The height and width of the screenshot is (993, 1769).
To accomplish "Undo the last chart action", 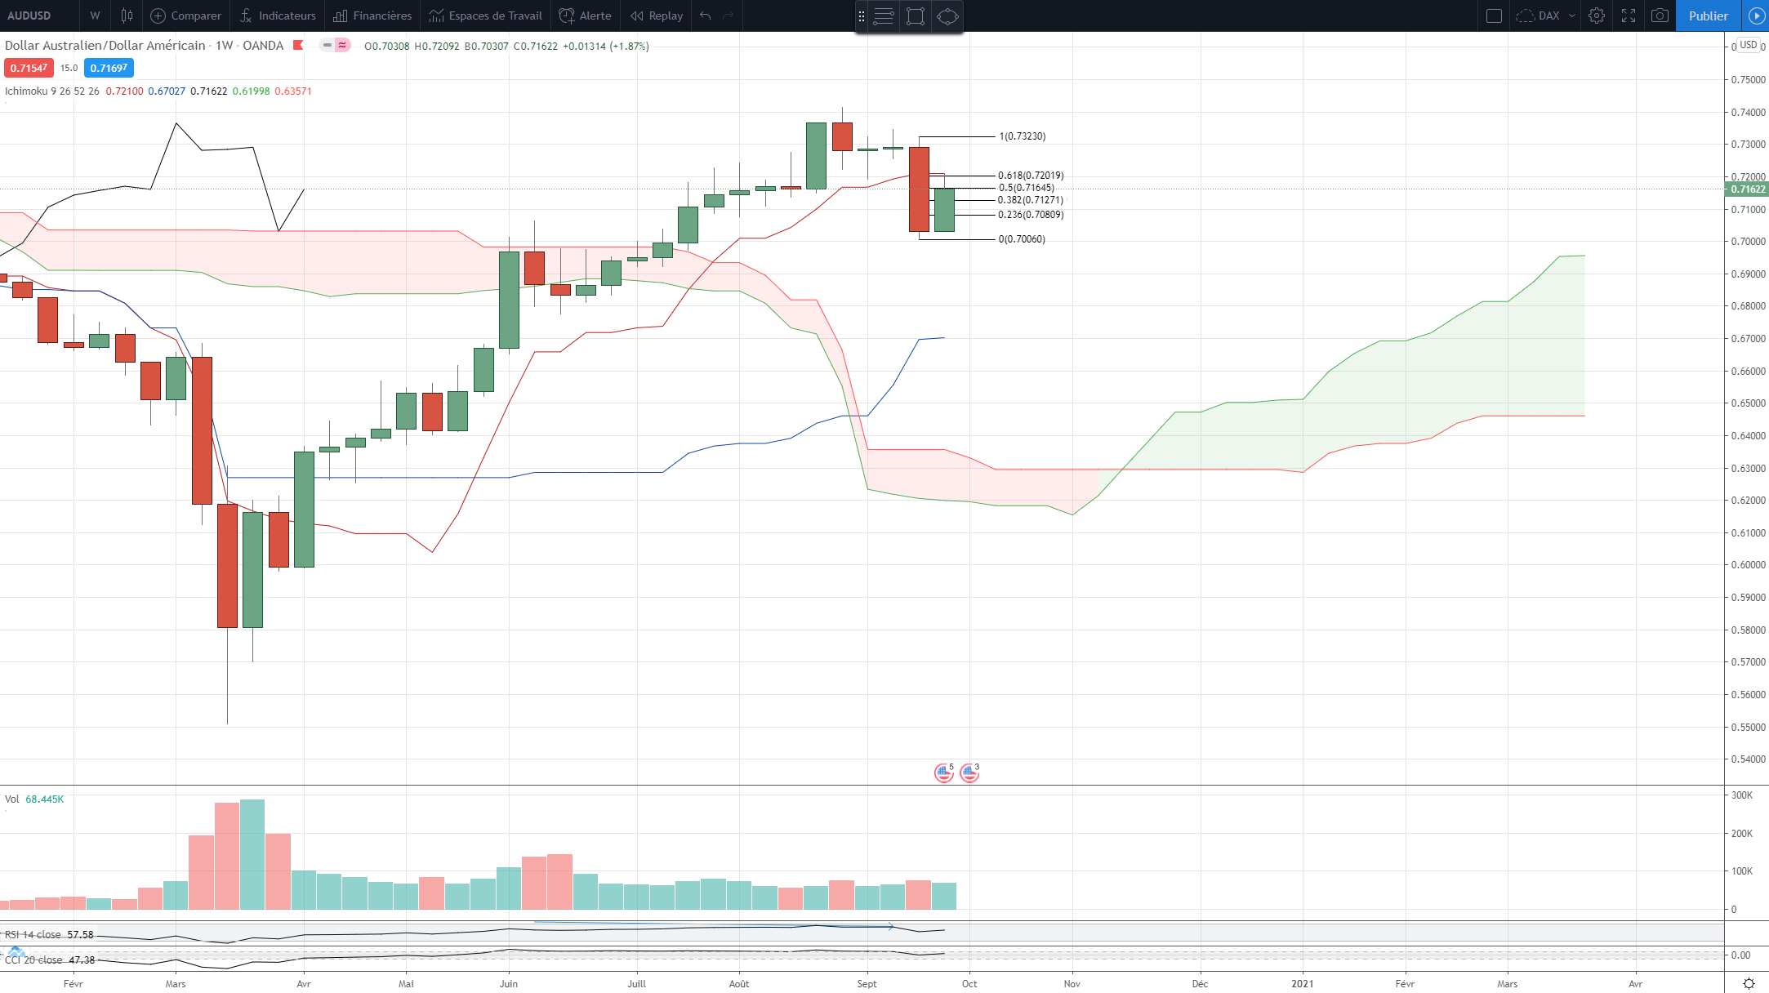I will click(x=705, y=16).
